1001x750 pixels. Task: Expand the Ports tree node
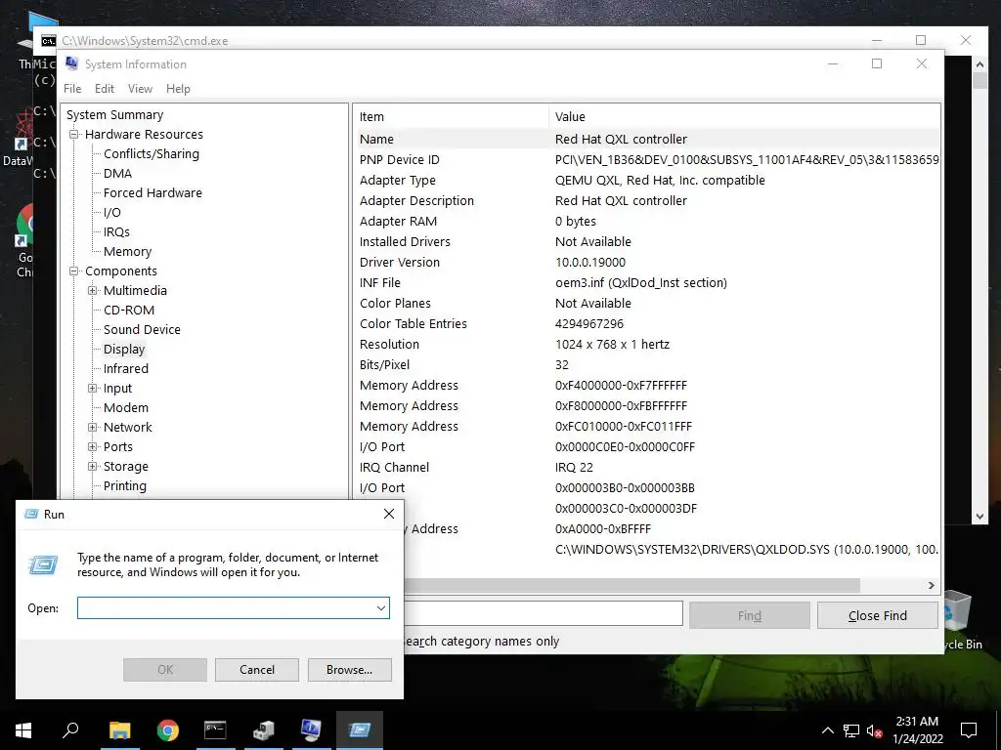[93, 447]
